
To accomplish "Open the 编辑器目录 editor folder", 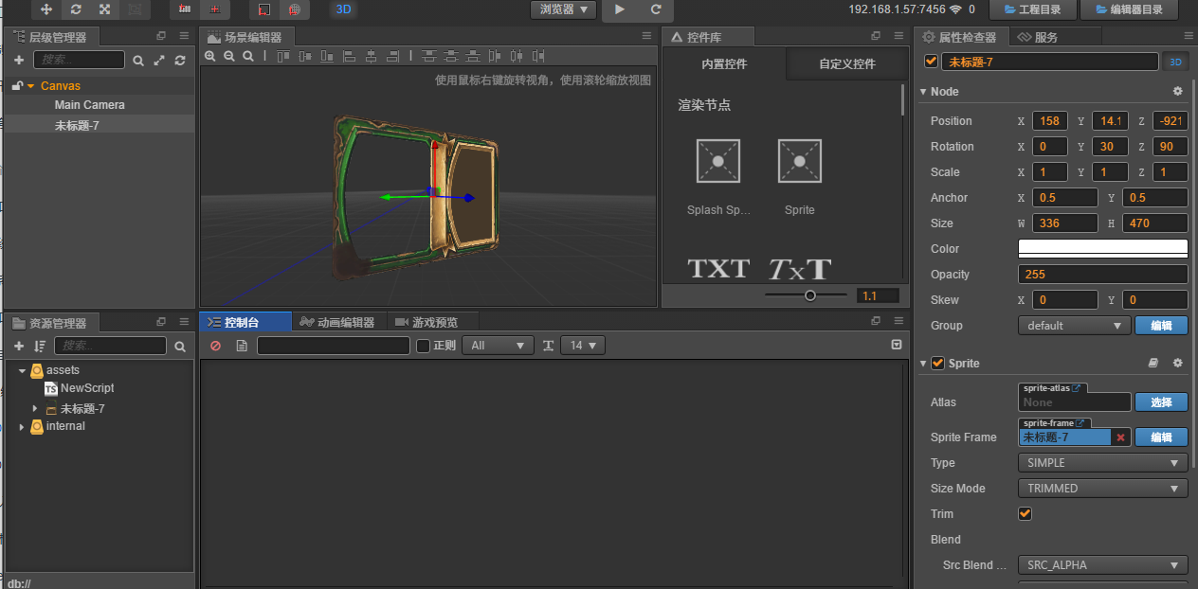I will pos(1128,9).
